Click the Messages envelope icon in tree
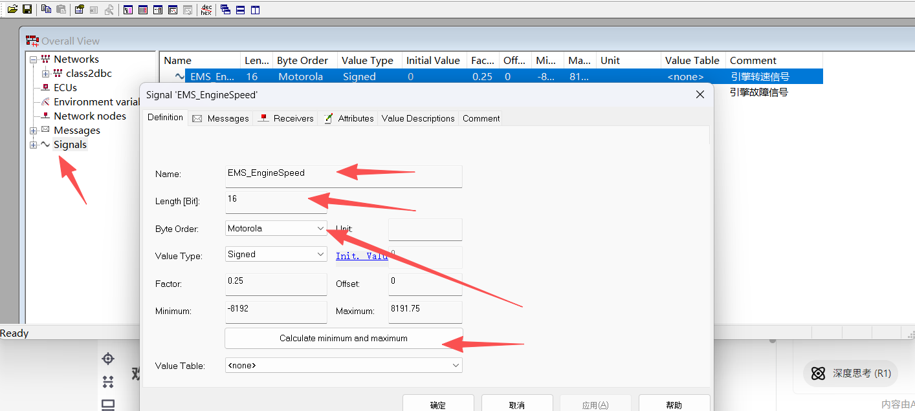 pos(45,130)
